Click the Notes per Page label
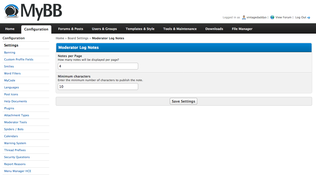Image resolution: width=316 pixels, height=178 pixels. [70, 56]
